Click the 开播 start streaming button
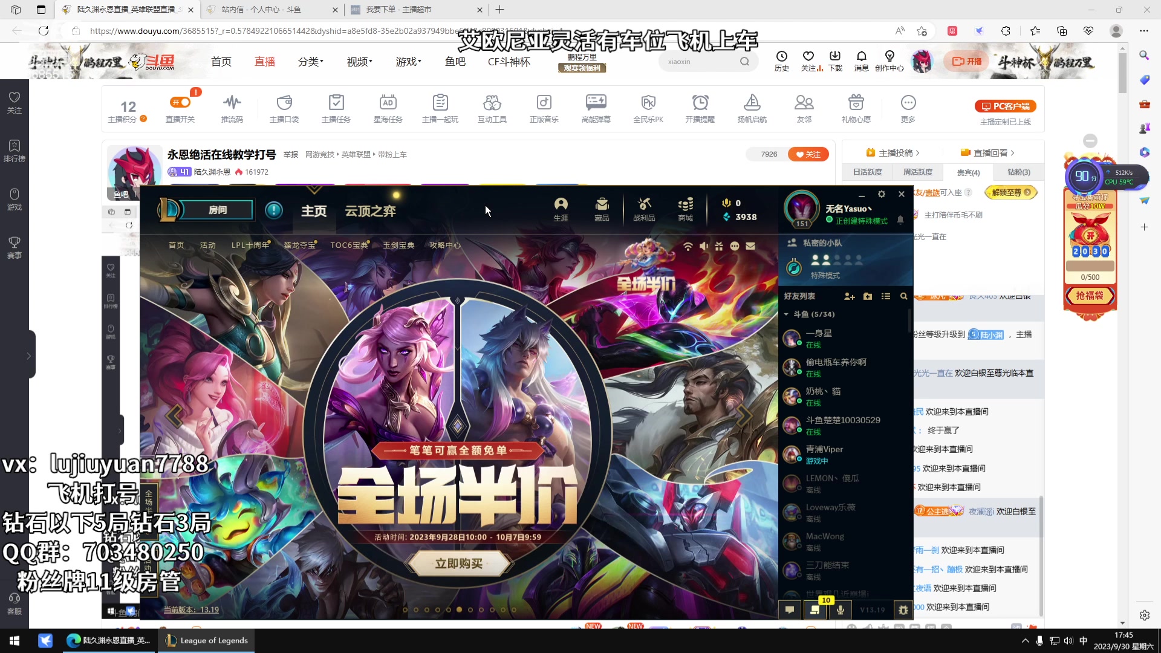 click(967, 61)
